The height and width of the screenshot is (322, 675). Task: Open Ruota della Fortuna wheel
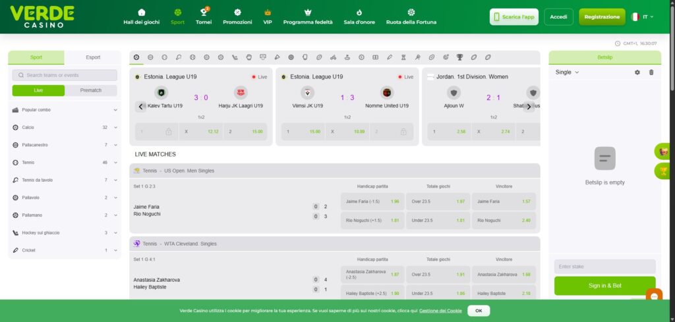coord(411,16)
